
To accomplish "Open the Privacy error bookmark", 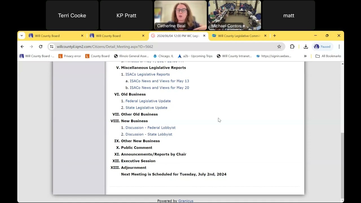I will pyautogui.click(x=70, y=56).
